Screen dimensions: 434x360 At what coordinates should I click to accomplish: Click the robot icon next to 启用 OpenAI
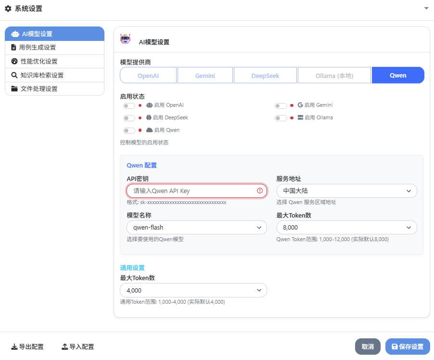150,105
